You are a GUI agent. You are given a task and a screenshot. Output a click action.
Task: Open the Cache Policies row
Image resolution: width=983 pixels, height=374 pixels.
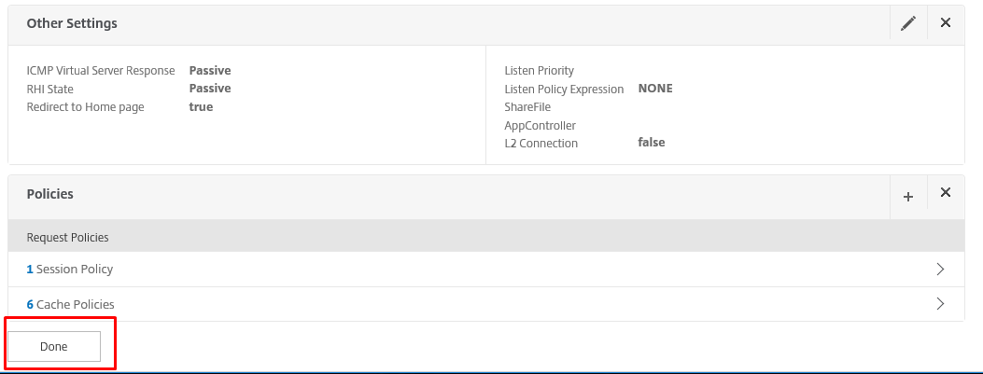pos(485,304)
